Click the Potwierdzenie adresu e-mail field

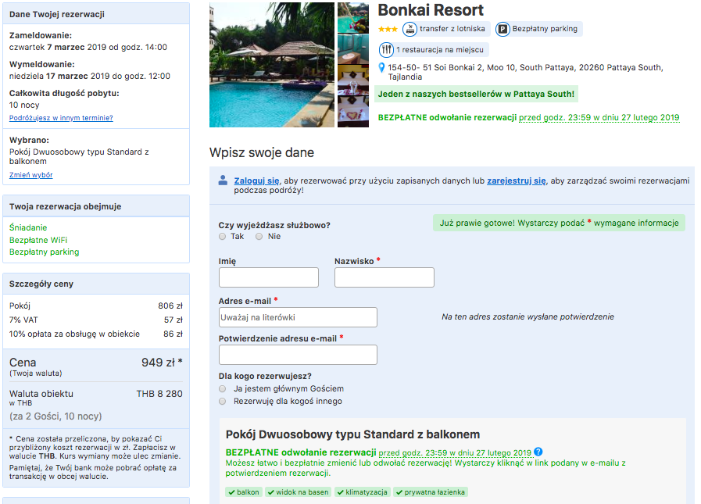[298, 355]
